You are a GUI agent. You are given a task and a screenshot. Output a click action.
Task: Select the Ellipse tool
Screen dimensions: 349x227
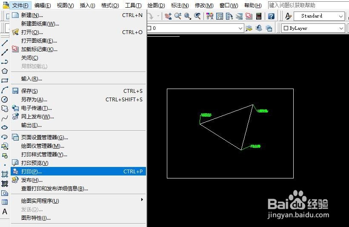pyautogui.click(x=5, y=127)
